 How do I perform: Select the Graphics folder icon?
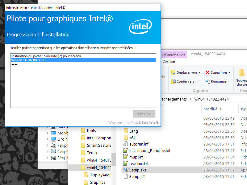click(86, 182)
